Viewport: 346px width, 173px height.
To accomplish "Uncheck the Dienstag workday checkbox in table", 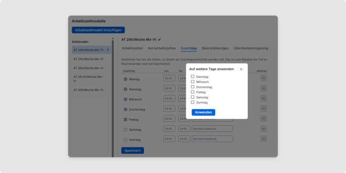I will tap(126, 89).
